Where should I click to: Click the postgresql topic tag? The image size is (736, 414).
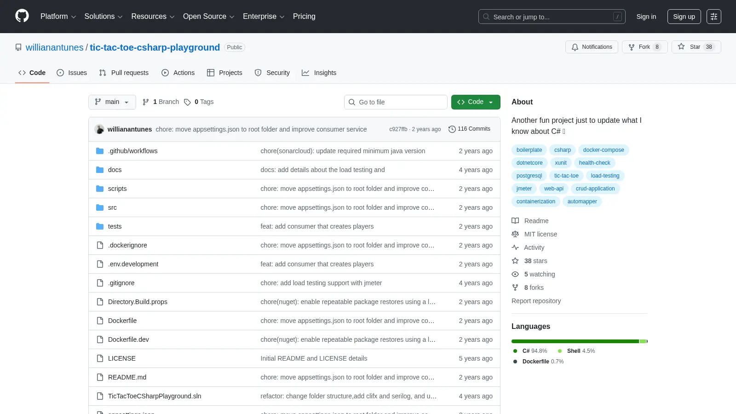(x=529, y=176)
